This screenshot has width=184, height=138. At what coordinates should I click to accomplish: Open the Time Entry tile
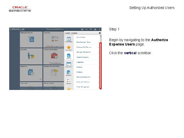31,86
